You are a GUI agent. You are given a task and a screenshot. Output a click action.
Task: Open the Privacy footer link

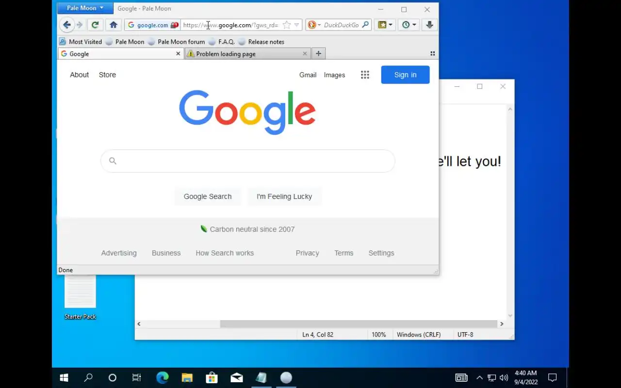[308, 253]
